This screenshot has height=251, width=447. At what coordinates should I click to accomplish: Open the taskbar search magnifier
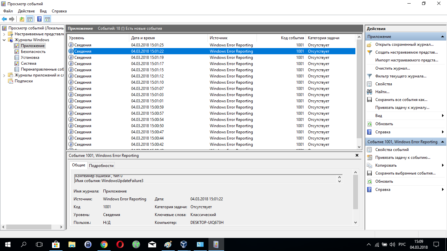pyautogui.click(x=24, y=244)
